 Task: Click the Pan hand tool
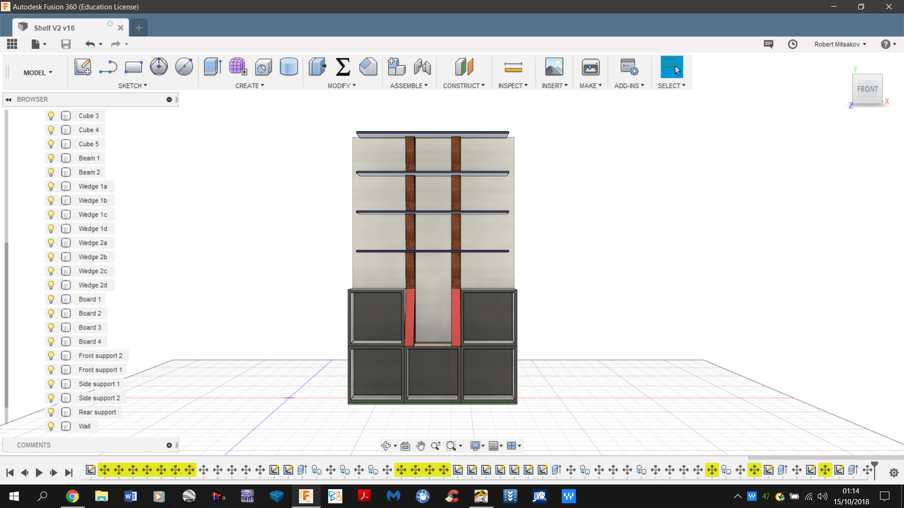click(420, 445)
